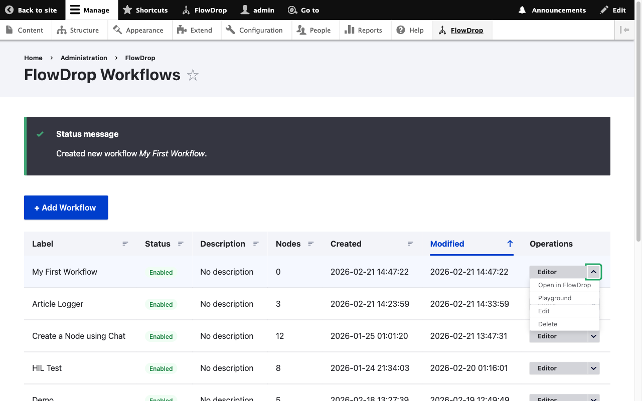Toggle the Manage toolbar tray
Screen dimensions: 642x401
(89, 10)
